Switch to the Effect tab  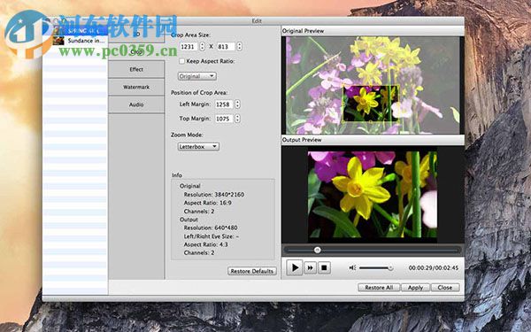136,69
